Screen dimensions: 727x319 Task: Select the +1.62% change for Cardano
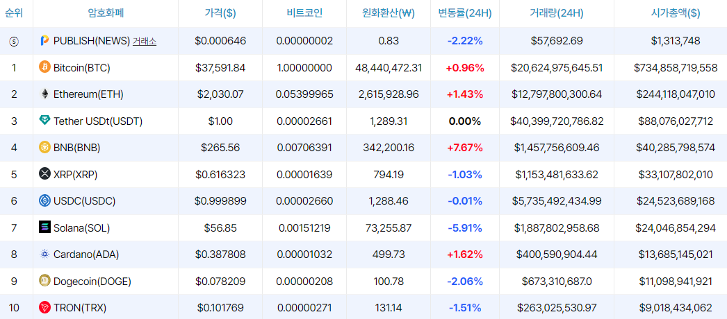coord(464,255)
